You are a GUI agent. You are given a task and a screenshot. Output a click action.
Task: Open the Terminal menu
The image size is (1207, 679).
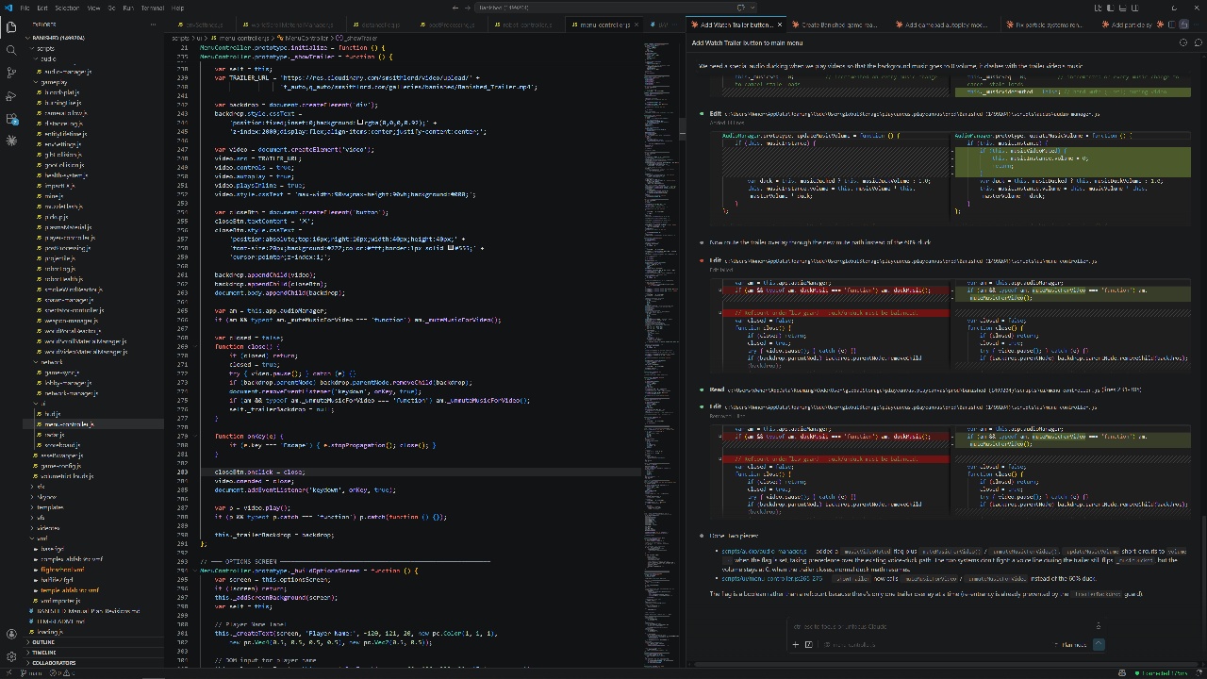point(152,7)
